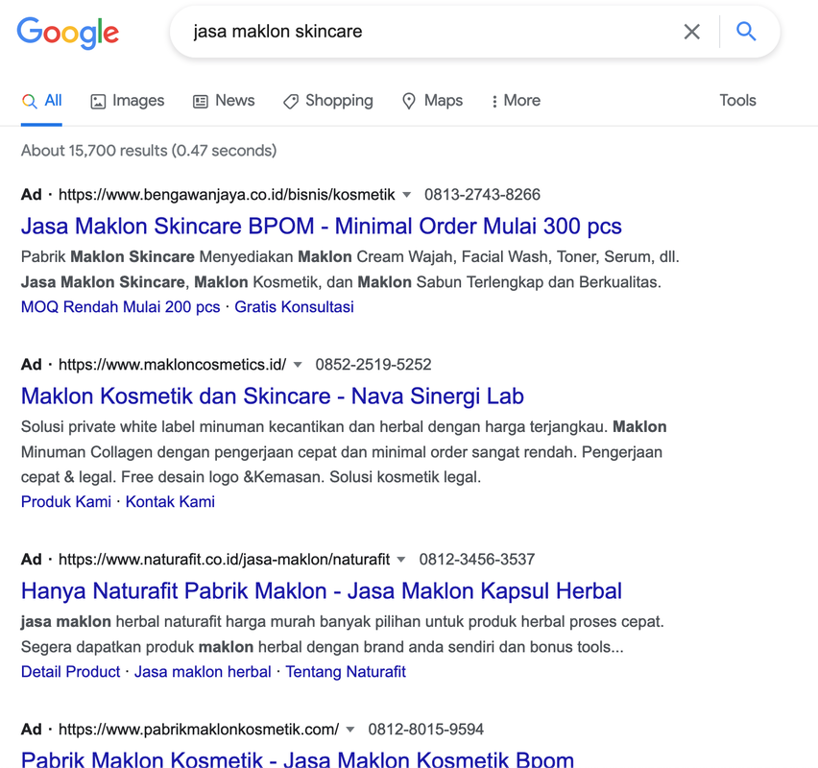This screenshot has height=768, width=818.
Task: Open Maklon Kosmetik dan Skincare Nava Sinergi link
Action: point(272,396)
